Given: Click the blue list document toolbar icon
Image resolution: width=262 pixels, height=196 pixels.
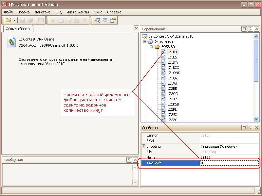Looking at the screenshot, I should click(x=105, y=20).
